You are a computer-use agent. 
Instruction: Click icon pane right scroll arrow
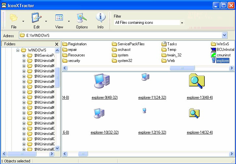tap(231, 154)
